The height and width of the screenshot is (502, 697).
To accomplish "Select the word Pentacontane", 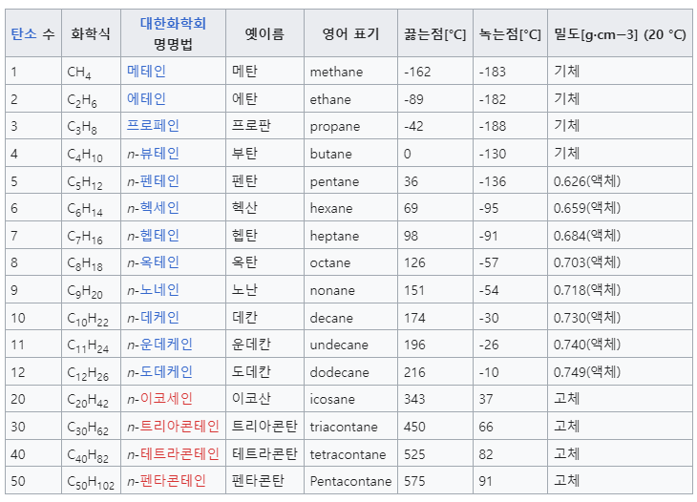I will [x=350, y=481].
